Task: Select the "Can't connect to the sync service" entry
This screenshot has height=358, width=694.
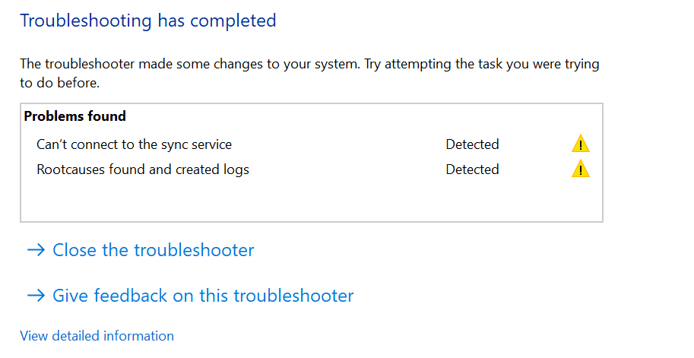Action: point(134,144)
